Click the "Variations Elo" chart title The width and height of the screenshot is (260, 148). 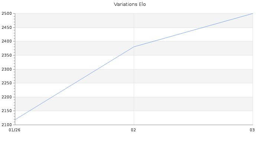[130, 4]
